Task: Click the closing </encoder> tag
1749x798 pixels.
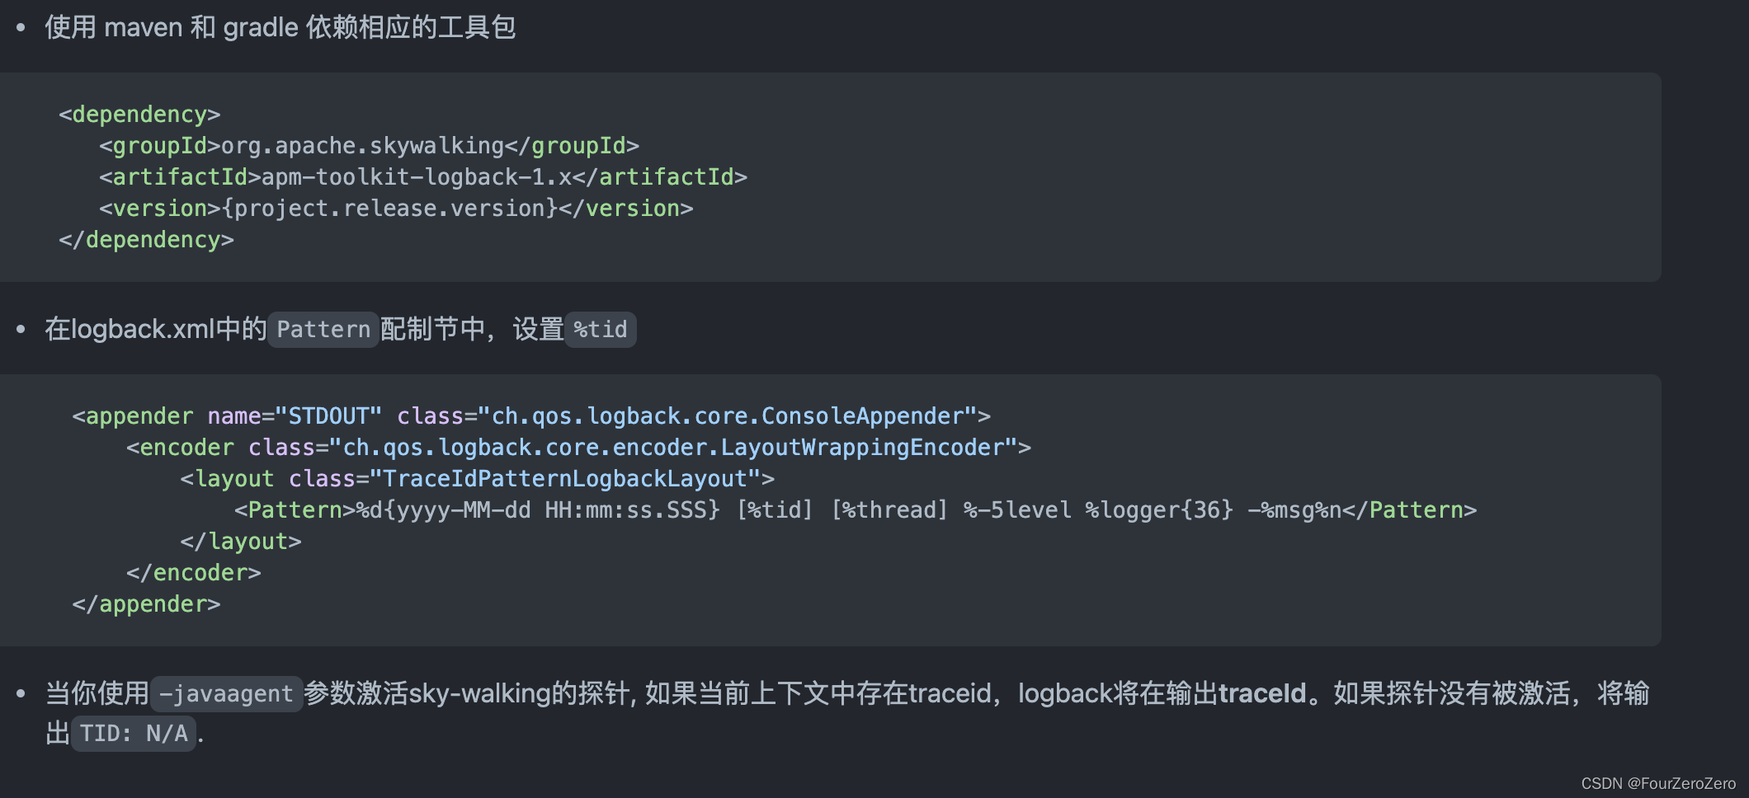Action: pos(194,573)
